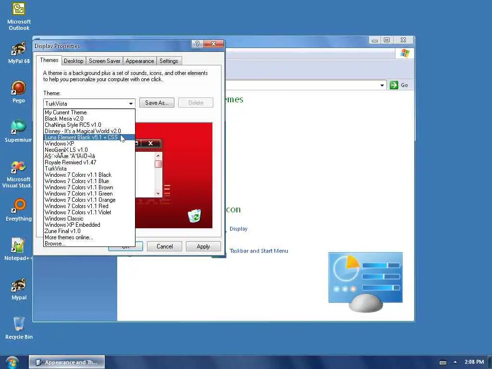This screenshot has height=369, width=492.
Task: Click Appearance and Themes taskbar button
Action: click(x=67, y=362)
